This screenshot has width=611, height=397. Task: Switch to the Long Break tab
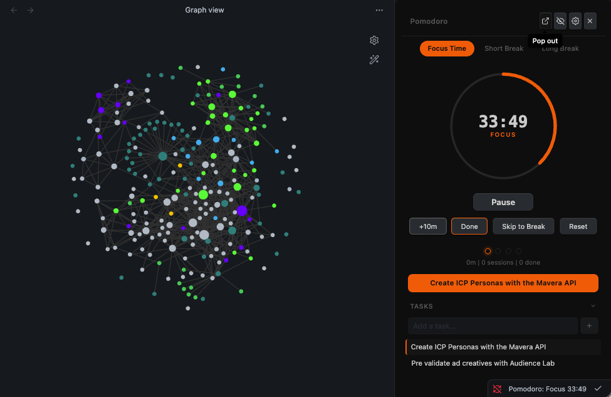tap(560, 48)
